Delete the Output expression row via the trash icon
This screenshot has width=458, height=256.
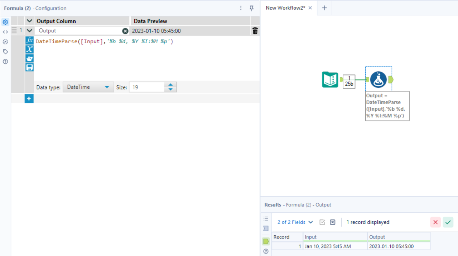[255, 31]
